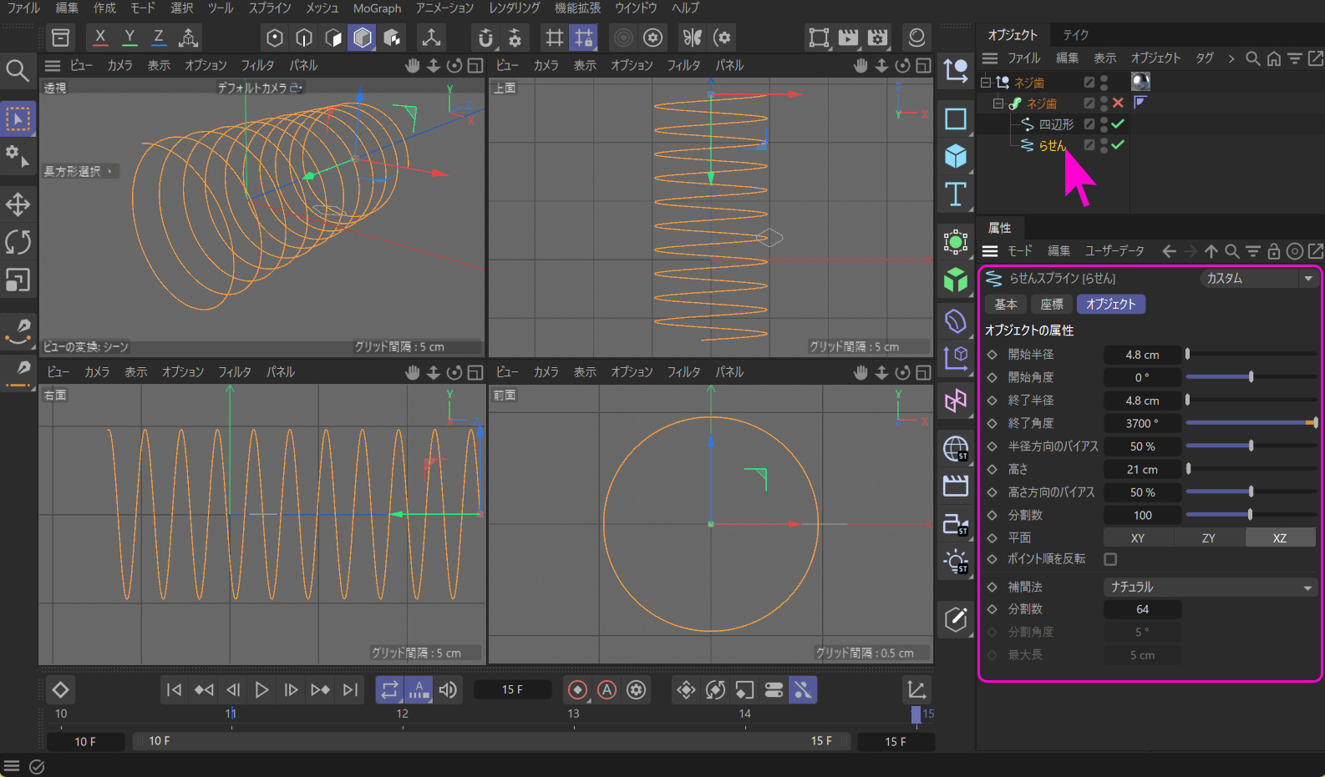Select the Move tool in left toolbar
Viewport: 1325px width, 777px height.
tap(18, 204)
